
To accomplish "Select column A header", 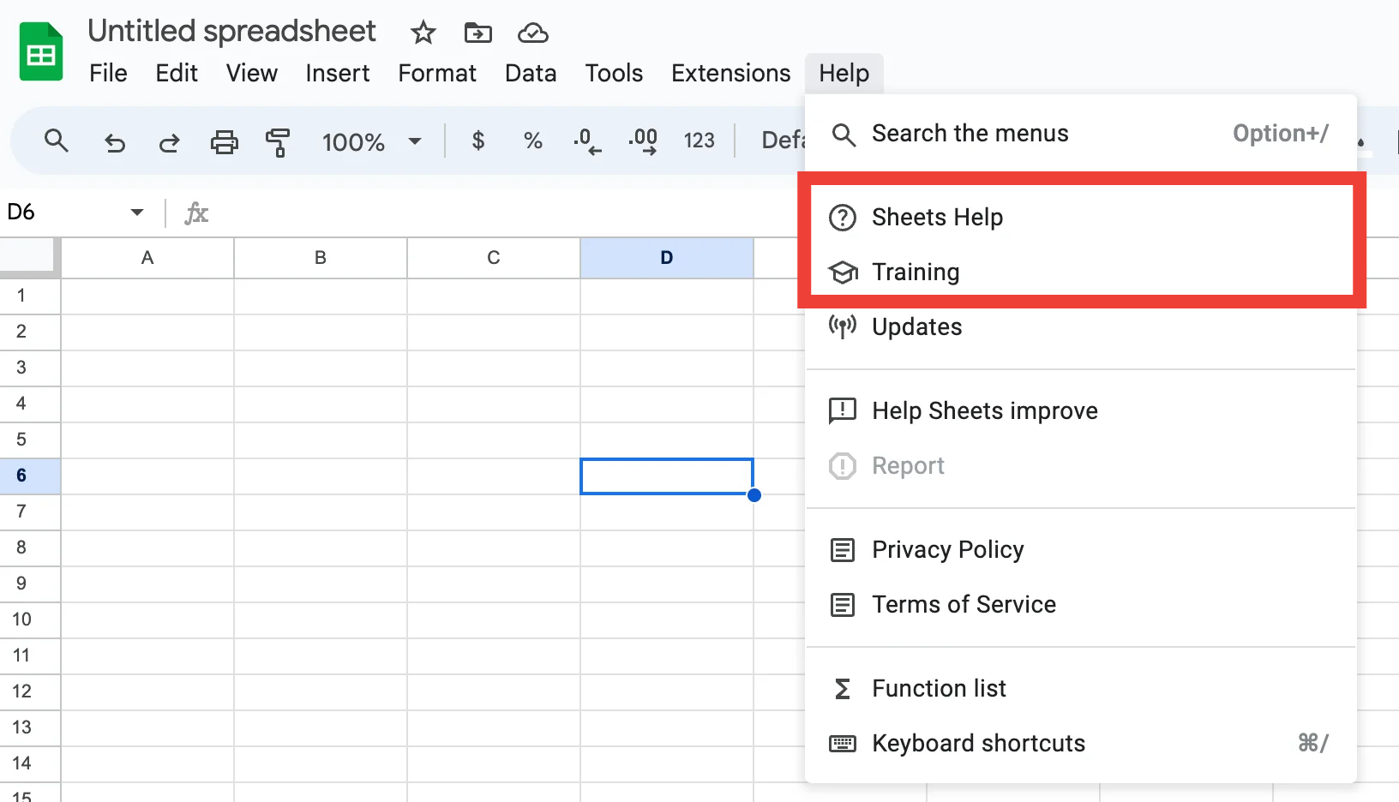I will pos(147,258).
